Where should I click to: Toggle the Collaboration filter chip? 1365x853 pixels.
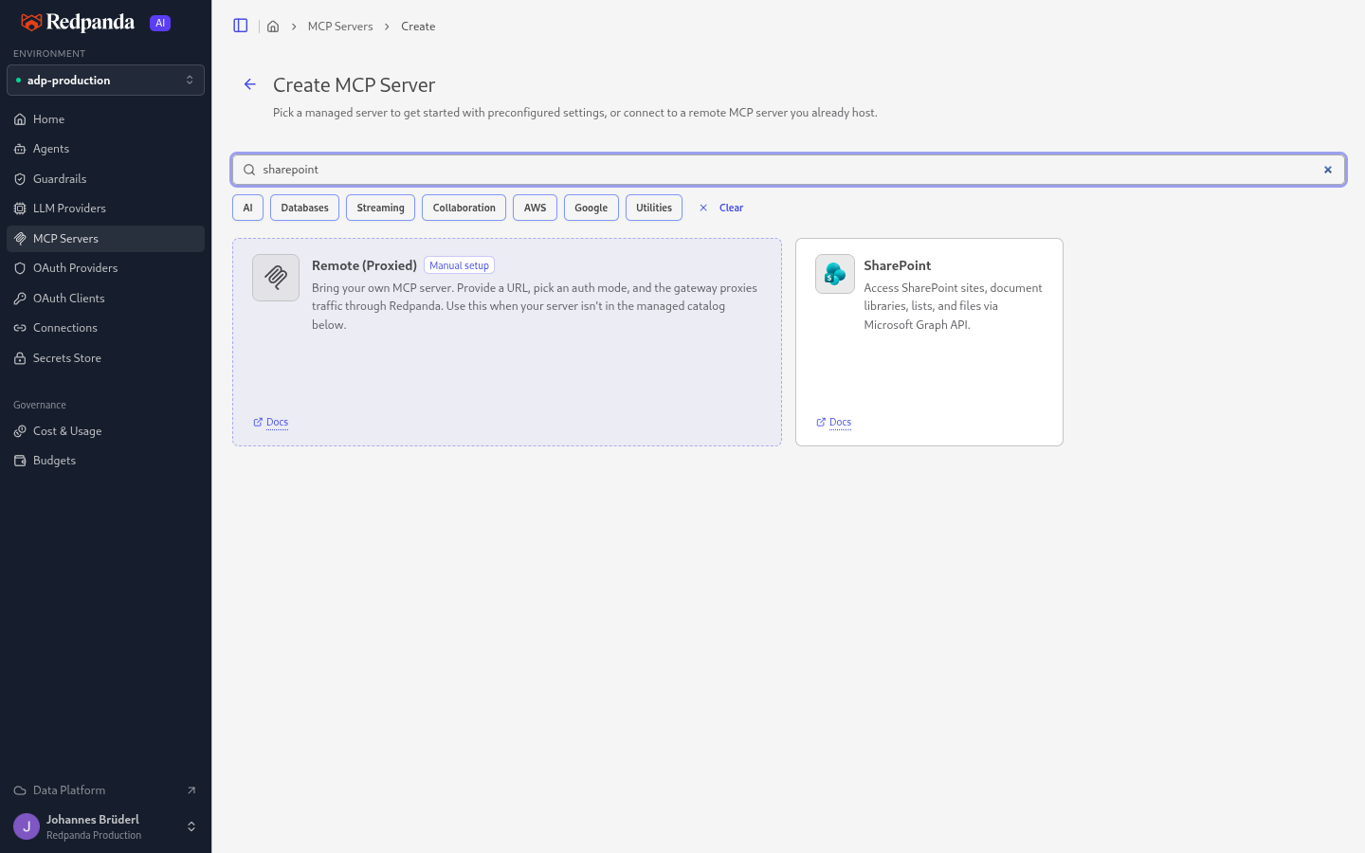tap(464, 208)
